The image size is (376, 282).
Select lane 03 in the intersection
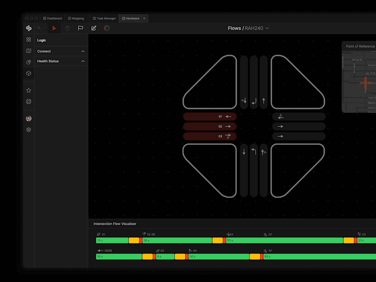tap(210, 136)
